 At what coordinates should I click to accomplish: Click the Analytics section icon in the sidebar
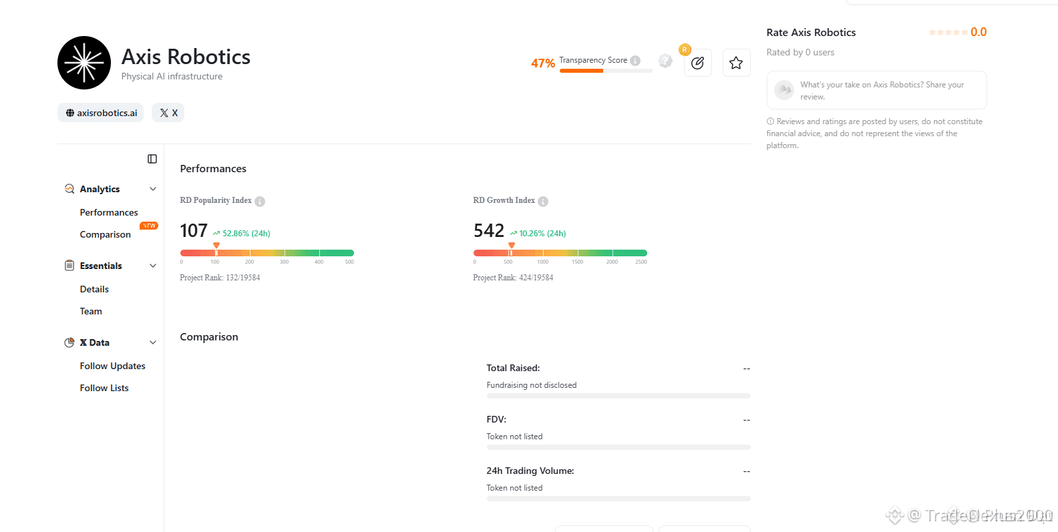tap(69, 189)
